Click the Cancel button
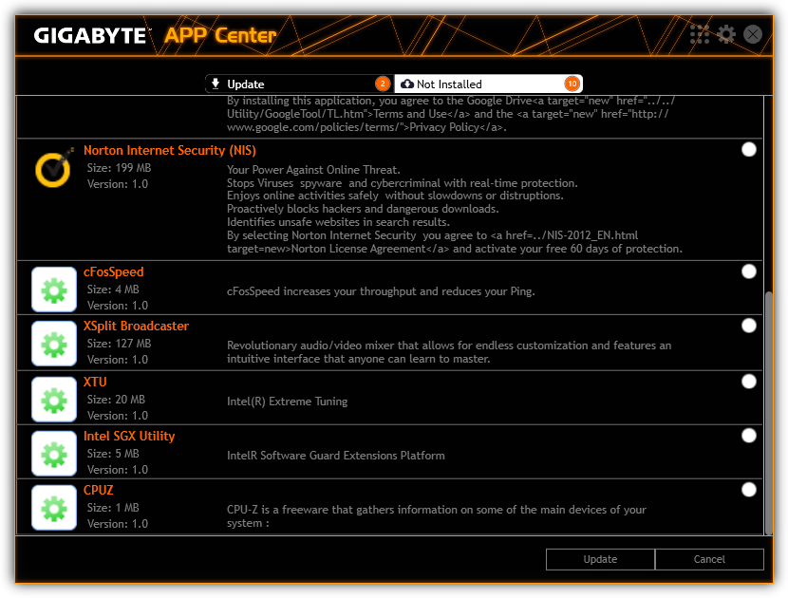788x598 pixels. [x=709, y=559]
